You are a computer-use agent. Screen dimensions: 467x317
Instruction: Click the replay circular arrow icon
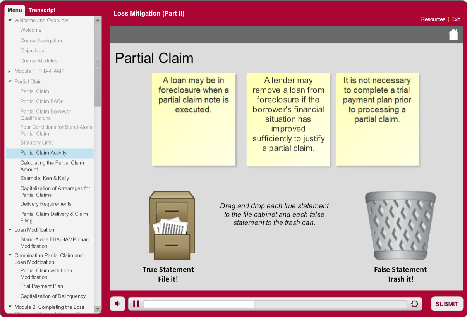(x=414, y=304)
